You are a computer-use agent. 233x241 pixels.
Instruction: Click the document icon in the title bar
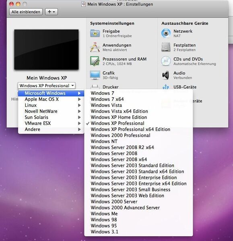(x=83, y=4)
